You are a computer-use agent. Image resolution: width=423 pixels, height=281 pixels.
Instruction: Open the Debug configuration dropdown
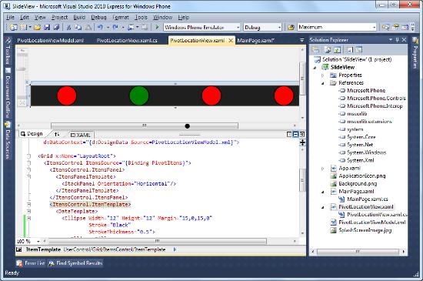(x=262, y=27)
